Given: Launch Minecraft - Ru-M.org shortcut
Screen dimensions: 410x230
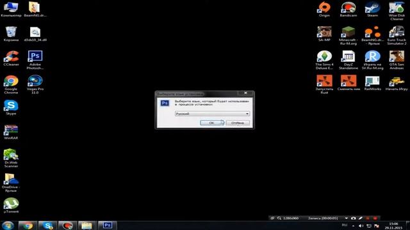Looking at the screenshot, I should coord(348,36).
